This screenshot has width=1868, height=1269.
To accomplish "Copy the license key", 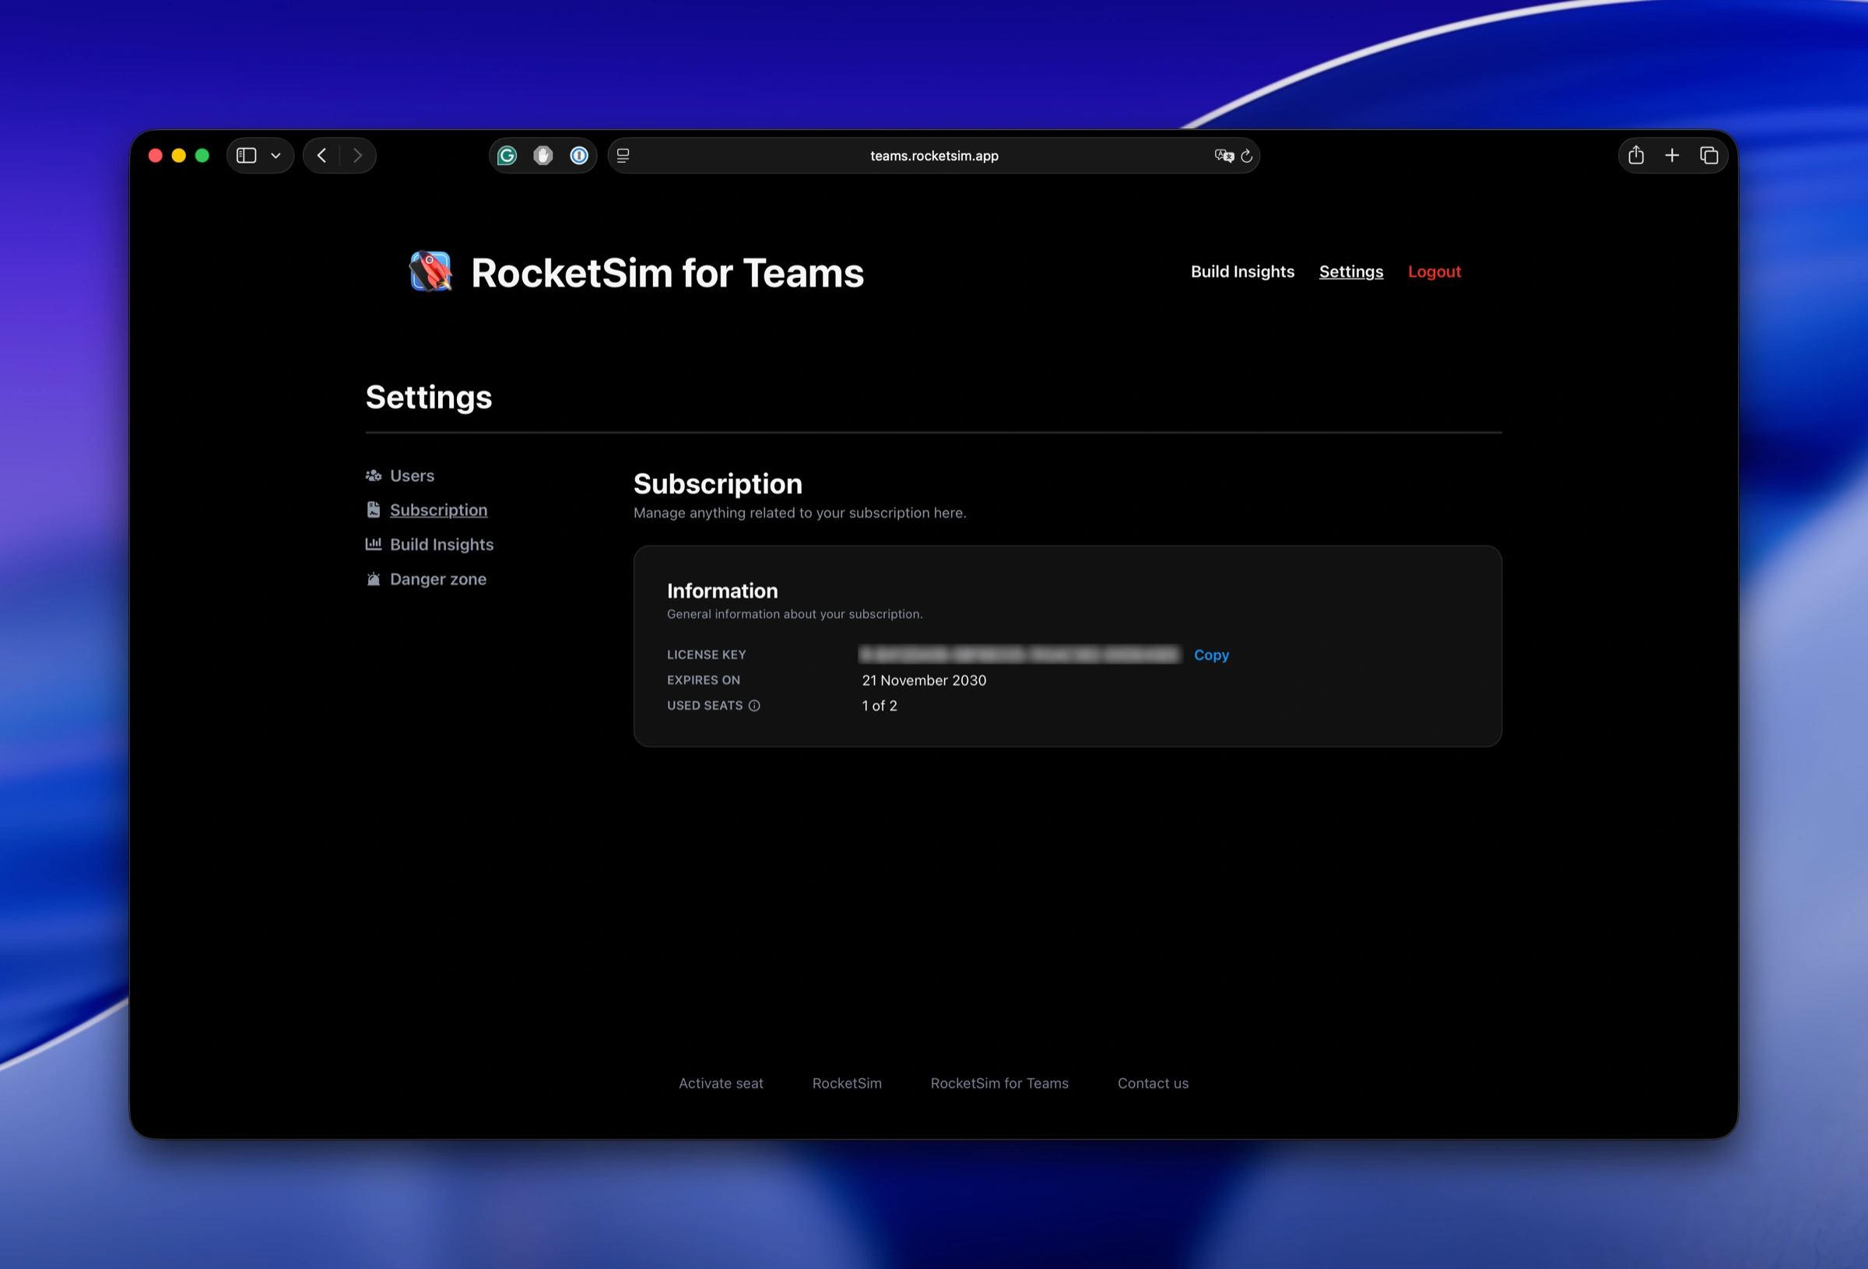I will pyautogui.click(x=1211, y=655).
